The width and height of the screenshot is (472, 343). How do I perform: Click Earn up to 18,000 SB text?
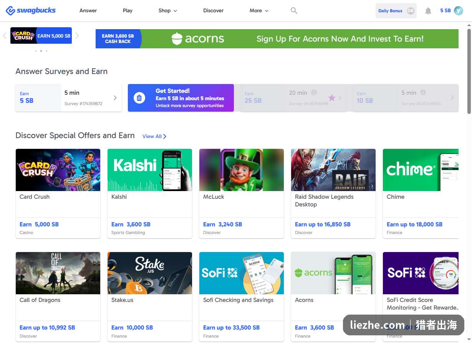click(x=415, y=224)
